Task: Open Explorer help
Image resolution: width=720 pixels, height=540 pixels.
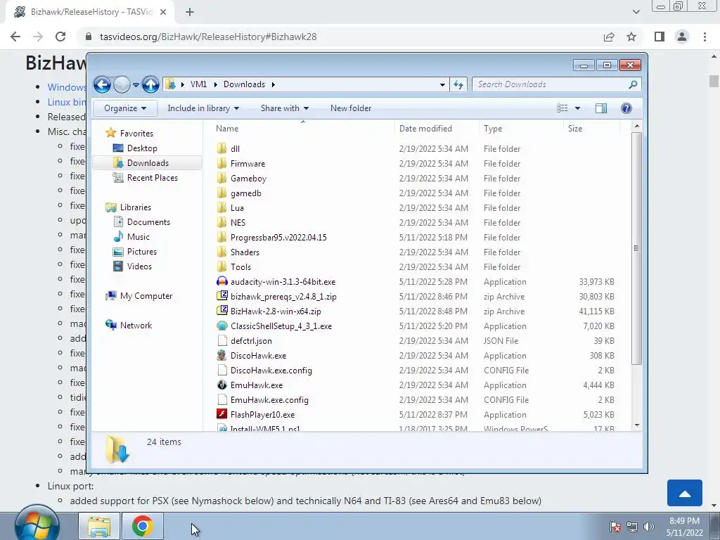Action: (x=626, y=108)
